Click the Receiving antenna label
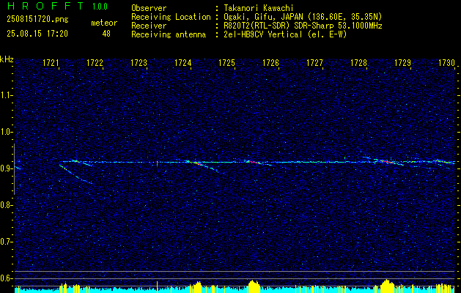 pyautogui.click(x=169, y=34)
